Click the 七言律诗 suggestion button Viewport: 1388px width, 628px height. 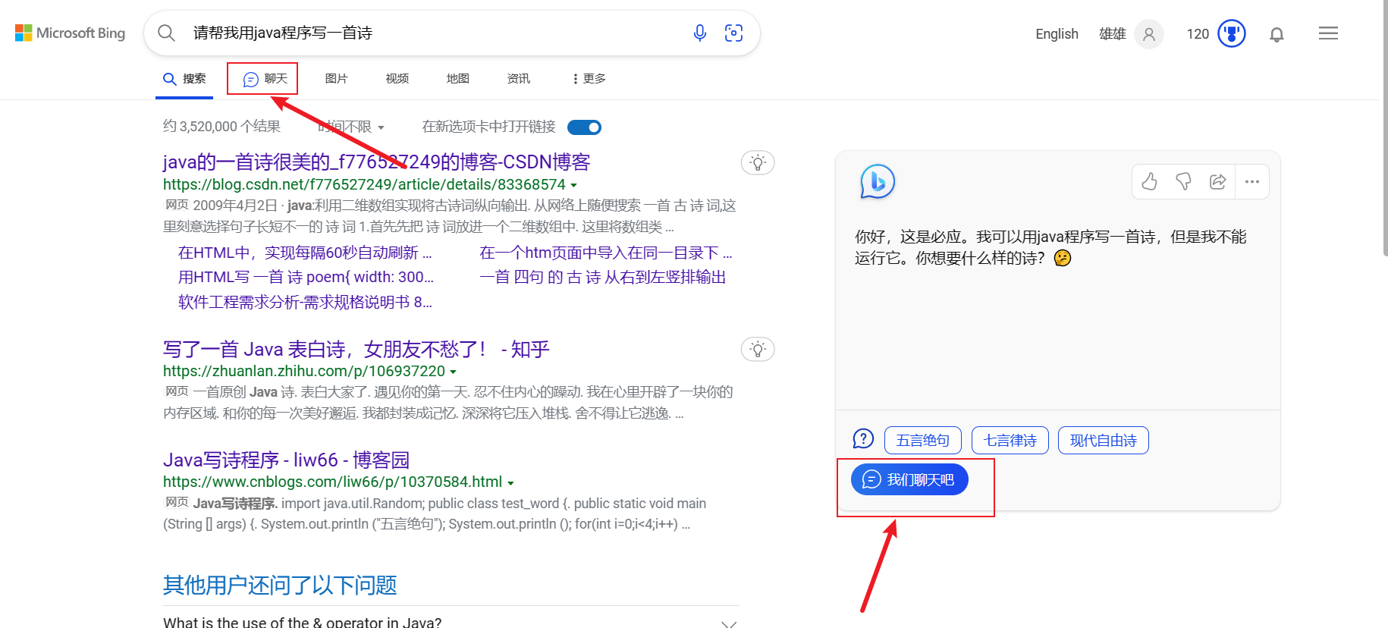coord(1010,441)
